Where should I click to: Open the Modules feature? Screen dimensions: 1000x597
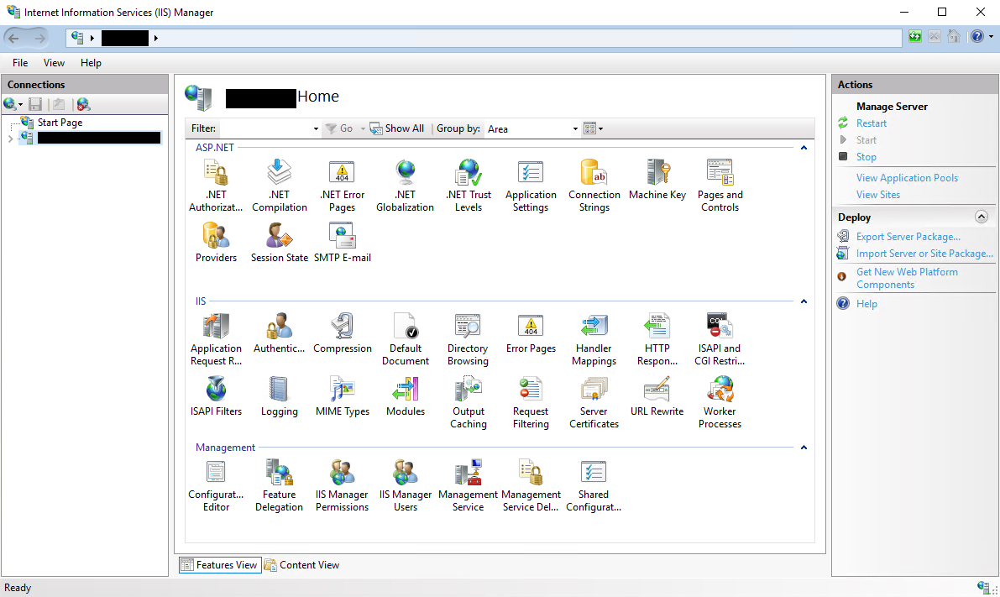pyautogui.click(x=406, y=396)
